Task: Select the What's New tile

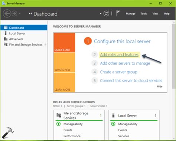Action: [64, 63]
